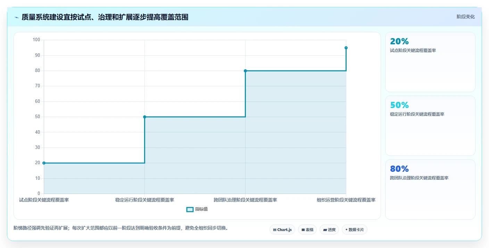This screenshot has width=489, height=248.
Task: Click the y-axis tick 30
Action: (x=38, y=148)
